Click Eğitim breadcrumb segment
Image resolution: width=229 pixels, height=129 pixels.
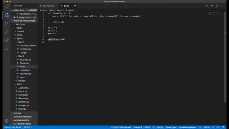click(52, 10)
